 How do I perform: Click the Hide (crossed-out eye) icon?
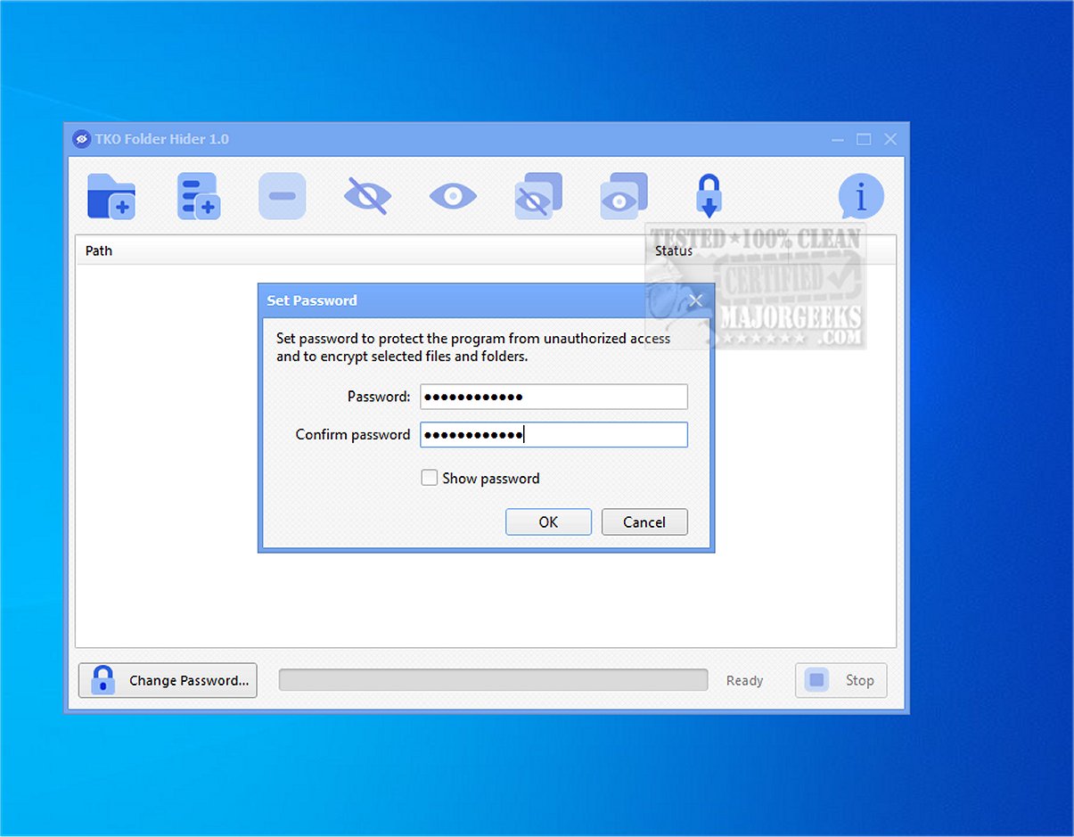pyautogui.click(x=367, y=196)
